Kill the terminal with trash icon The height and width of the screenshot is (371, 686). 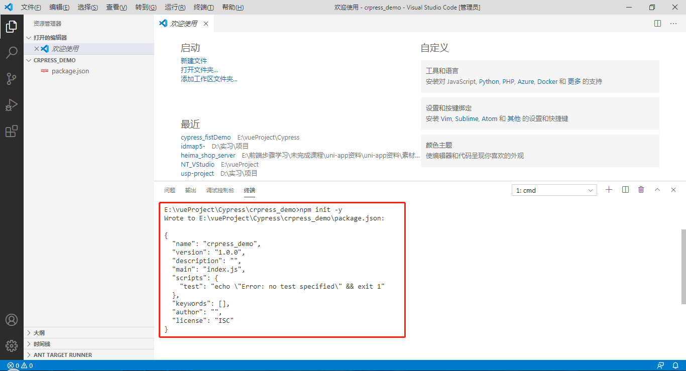pos(641,190)
